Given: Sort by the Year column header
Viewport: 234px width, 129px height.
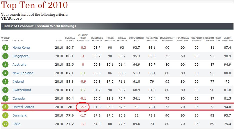Looking at the screenshot, I should [59, 40].
